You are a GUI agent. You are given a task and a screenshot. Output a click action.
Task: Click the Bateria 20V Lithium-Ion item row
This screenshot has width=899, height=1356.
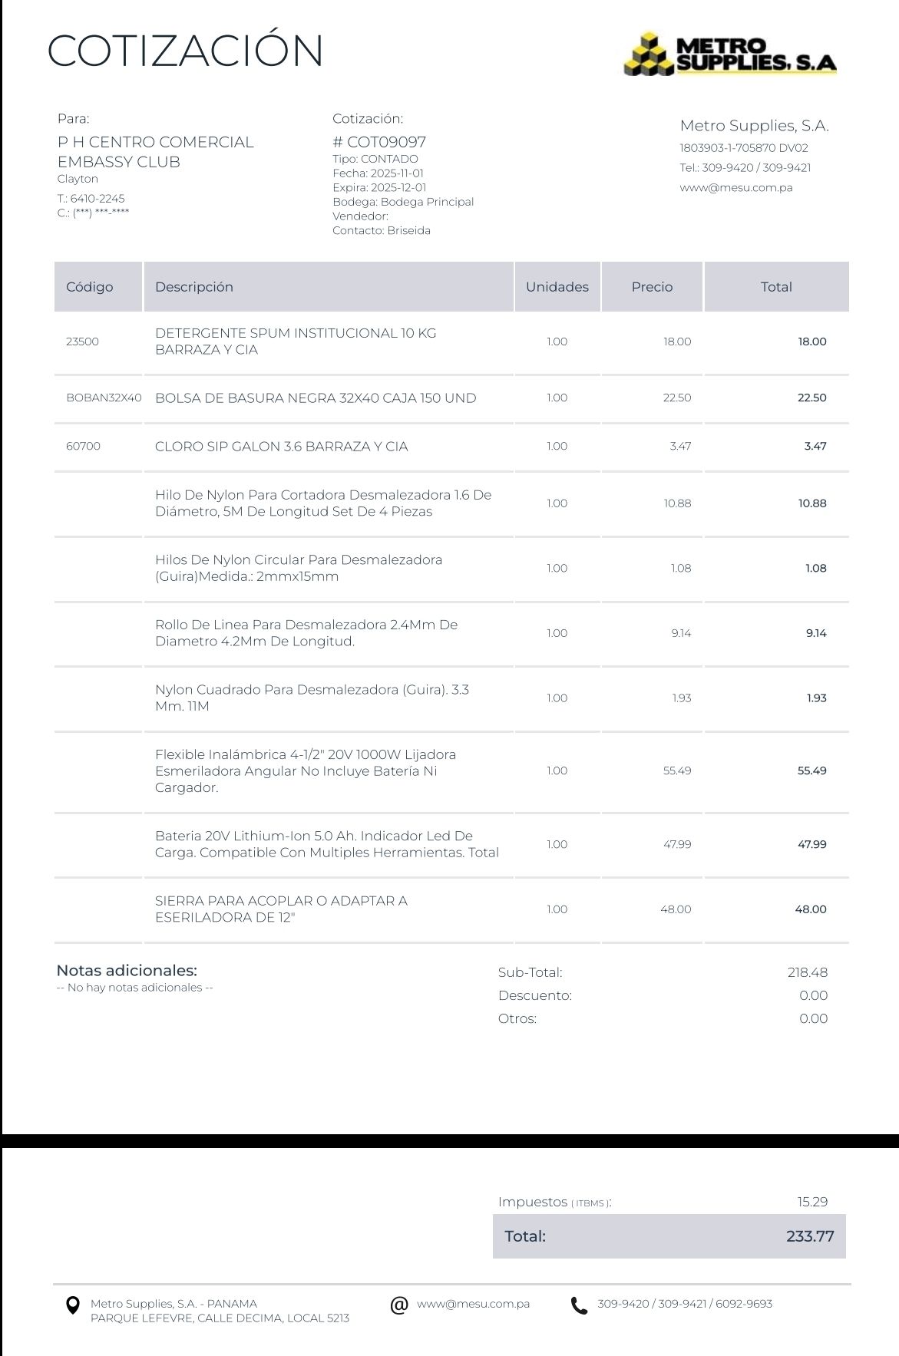coord(326,844)
